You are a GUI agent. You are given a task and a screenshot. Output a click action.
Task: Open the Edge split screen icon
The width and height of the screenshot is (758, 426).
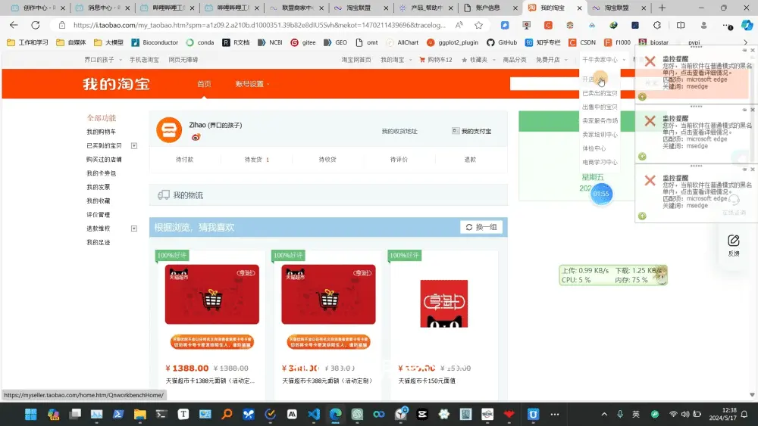(x=681, y=25)
